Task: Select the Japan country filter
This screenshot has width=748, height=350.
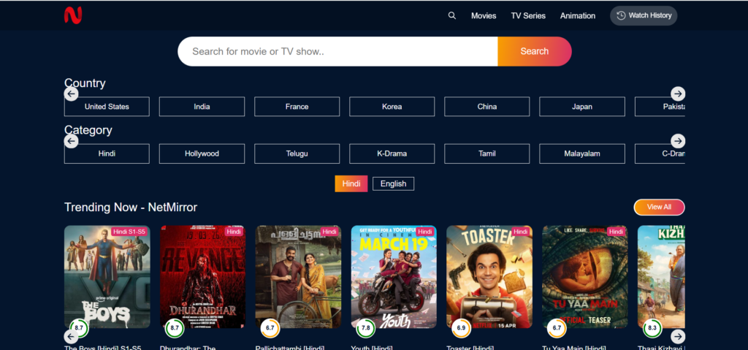Action: pyautogui.click(x=582, y=107)
